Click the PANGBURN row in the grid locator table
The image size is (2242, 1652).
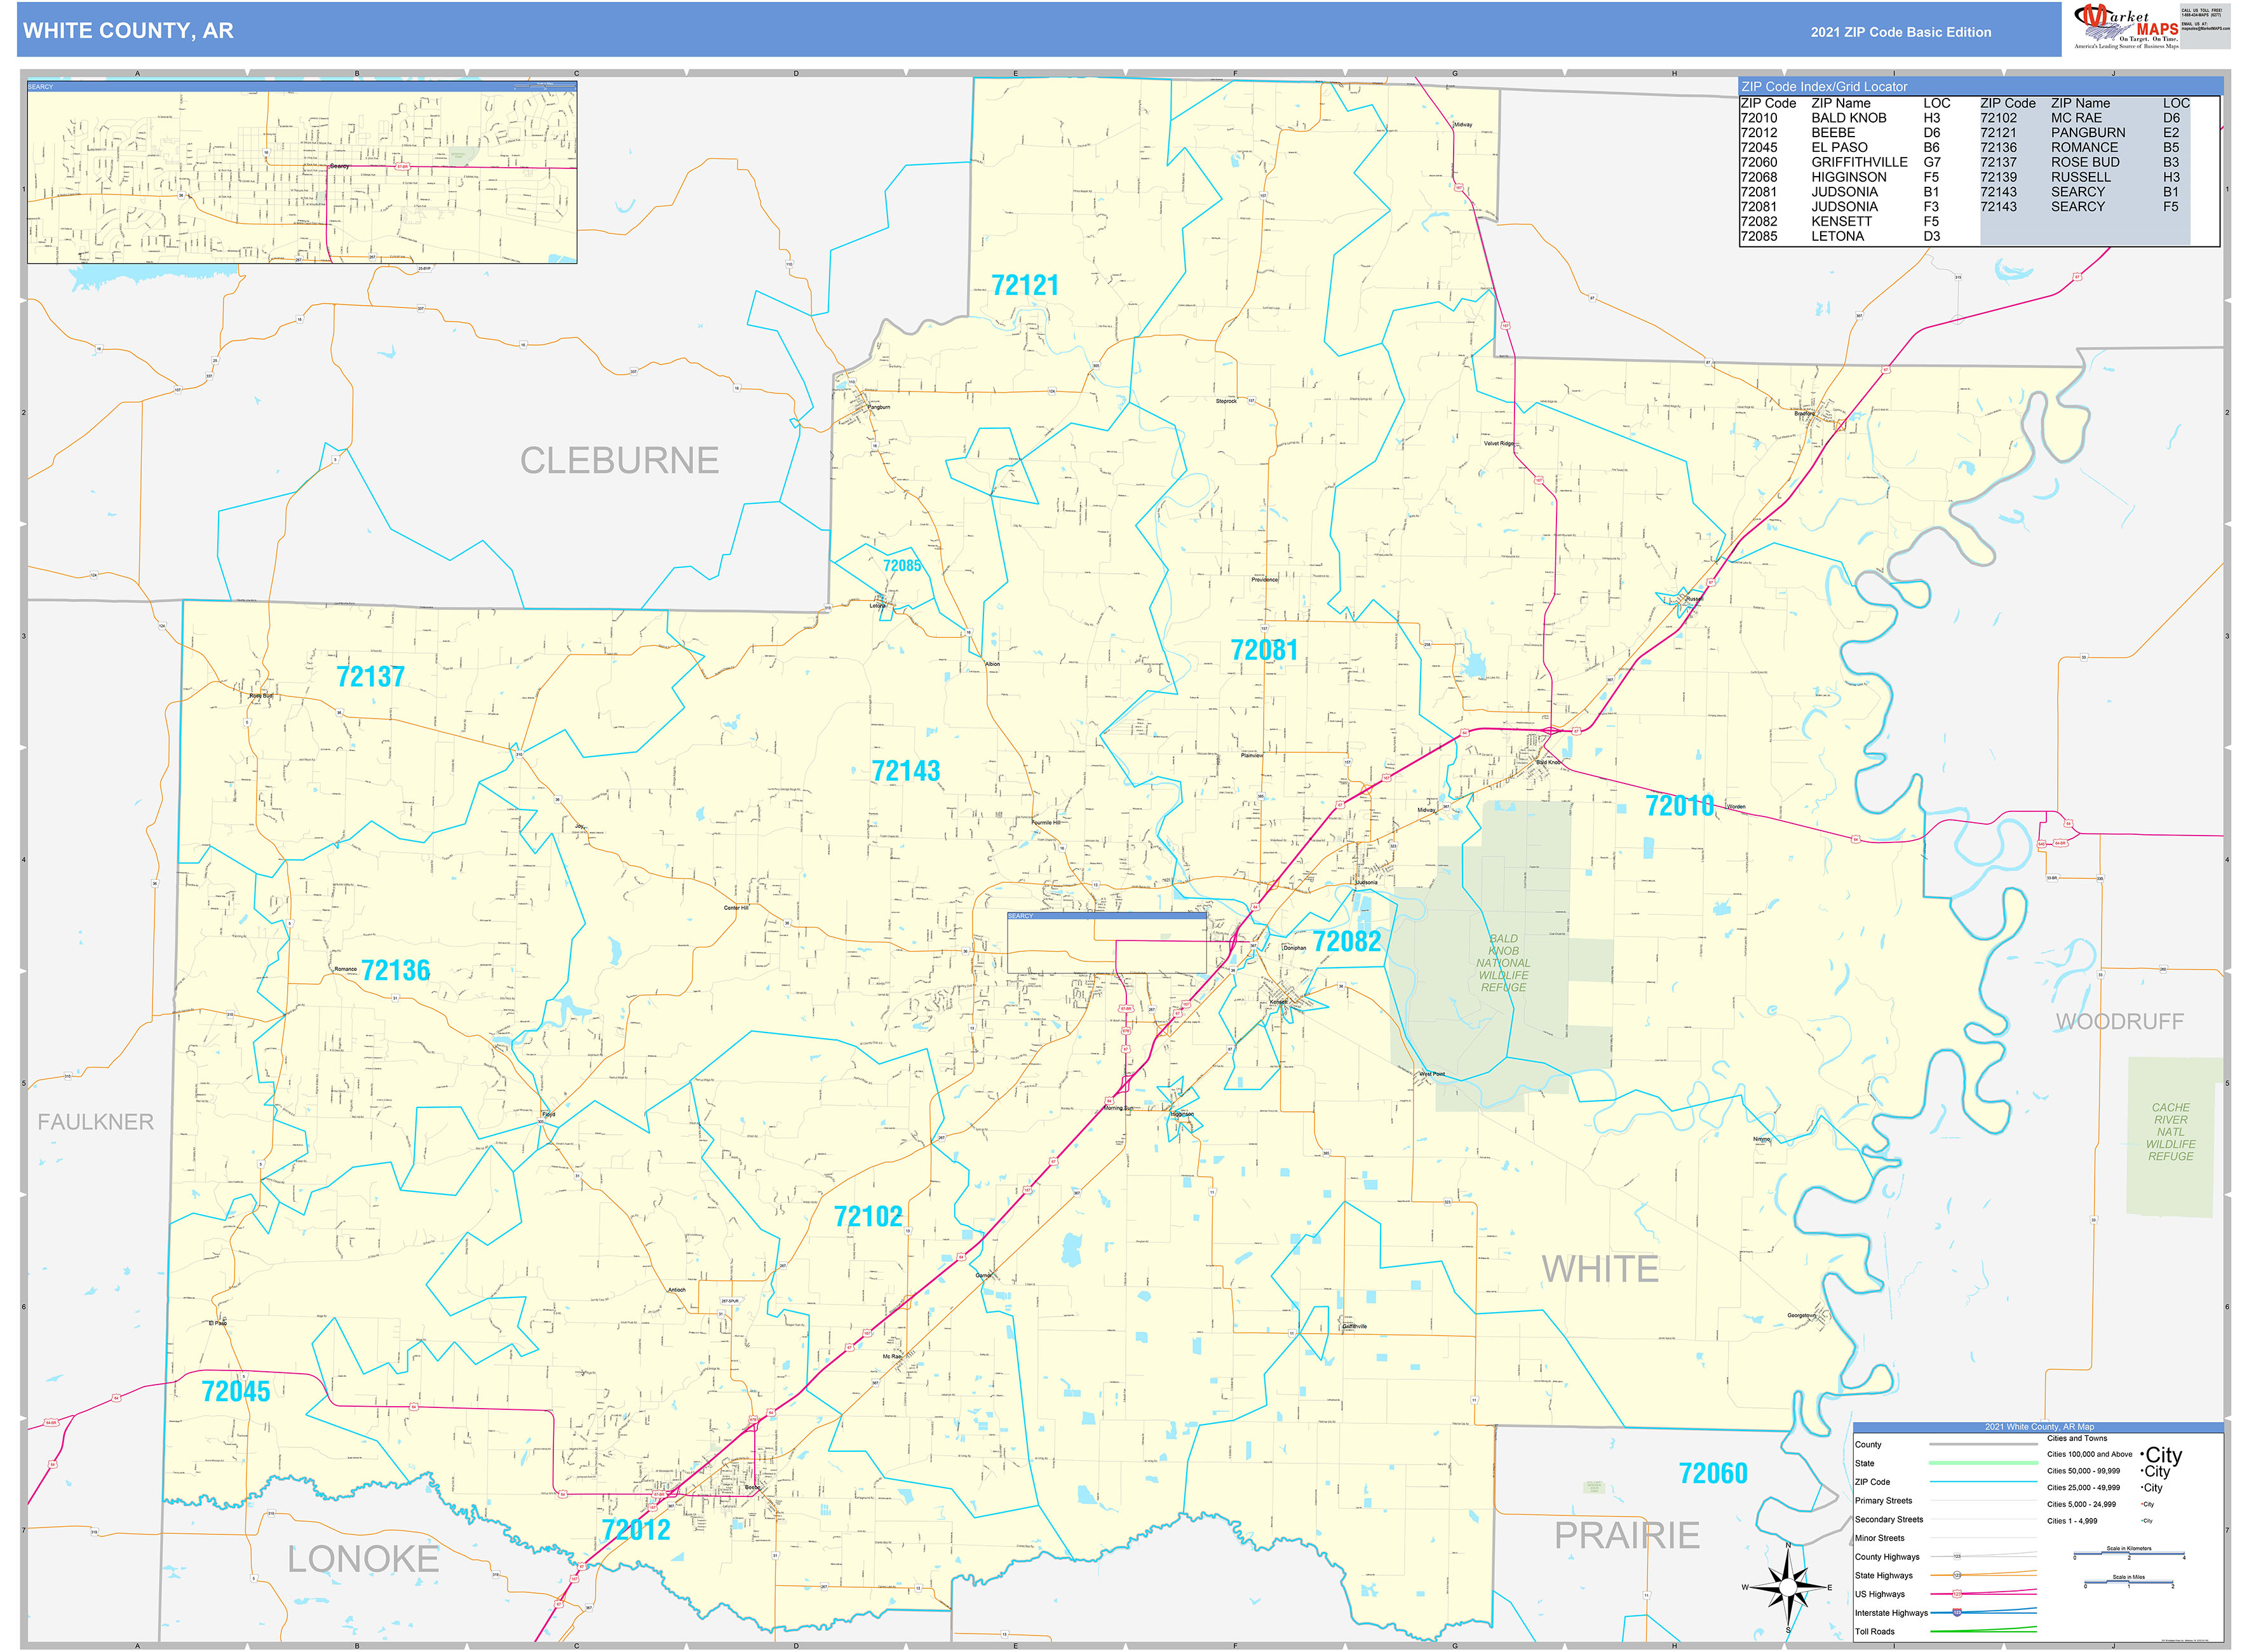click(2089, 132)
